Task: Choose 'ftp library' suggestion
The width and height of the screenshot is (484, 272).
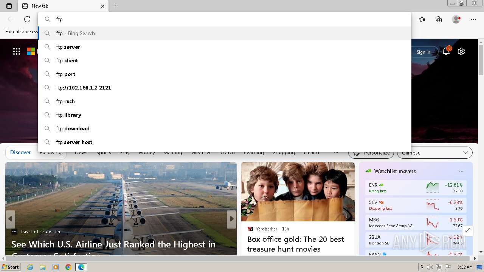Action: click(225, 115)
